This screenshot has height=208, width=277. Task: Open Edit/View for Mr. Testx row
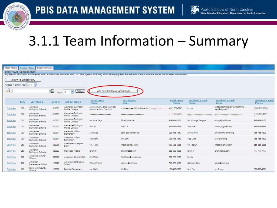tap(11, 145)
